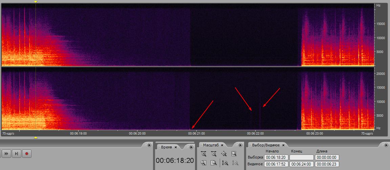Click the large time display 00:06:18:20
Screen dimensions: 390x170
coord(175,160)
